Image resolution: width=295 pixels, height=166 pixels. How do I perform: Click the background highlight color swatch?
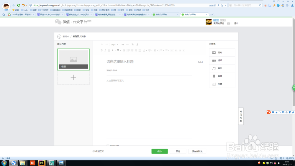click(118, 50)
